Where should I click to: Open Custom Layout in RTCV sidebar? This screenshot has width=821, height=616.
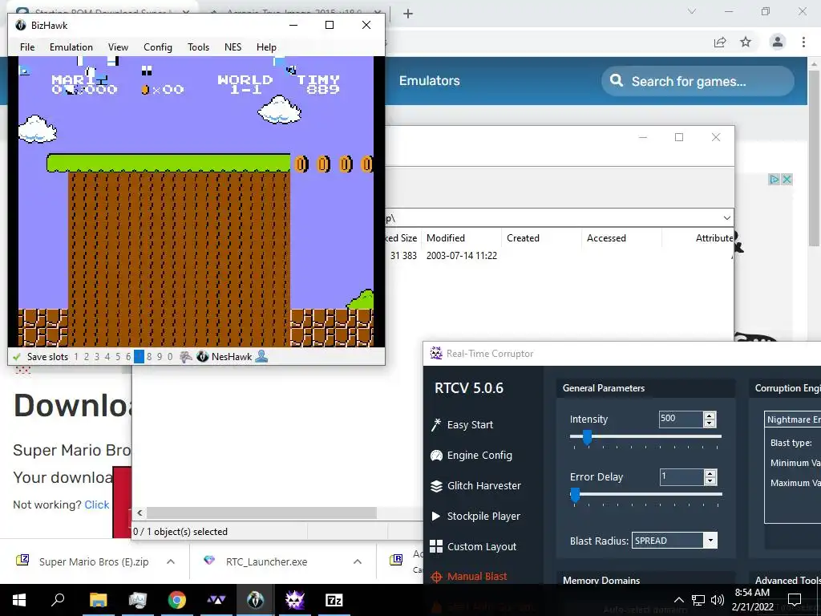(482, 546)
